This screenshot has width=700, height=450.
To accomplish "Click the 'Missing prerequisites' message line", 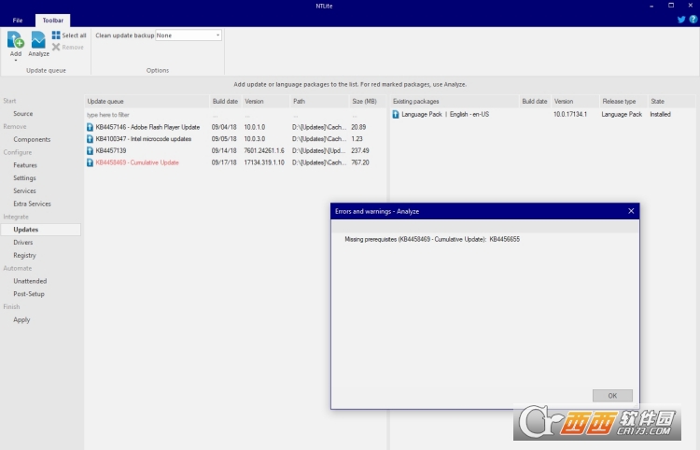I will coord(432,239).
